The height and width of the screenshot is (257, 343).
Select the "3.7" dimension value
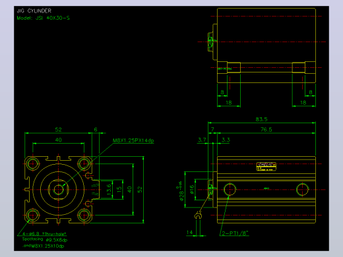(x=202, y=140)
